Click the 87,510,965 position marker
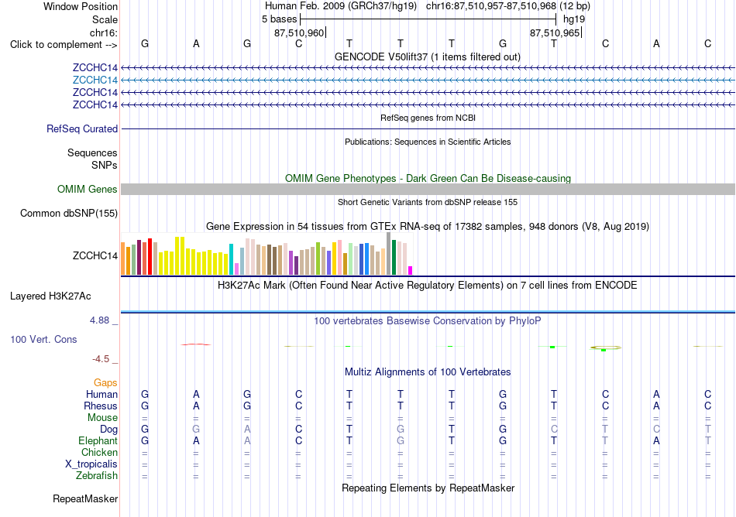This screenshot has width=736, height=517. coord(555,33)
